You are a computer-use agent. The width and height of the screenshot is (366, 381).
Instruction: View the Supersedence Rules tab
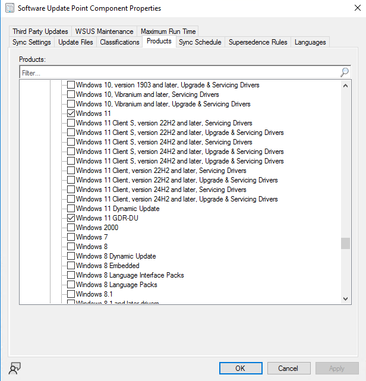(x=258, y=42)
